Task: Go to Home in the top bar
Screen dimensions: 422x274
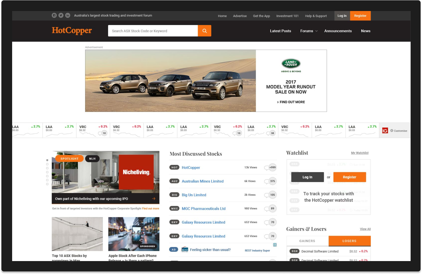Action: 222,16
